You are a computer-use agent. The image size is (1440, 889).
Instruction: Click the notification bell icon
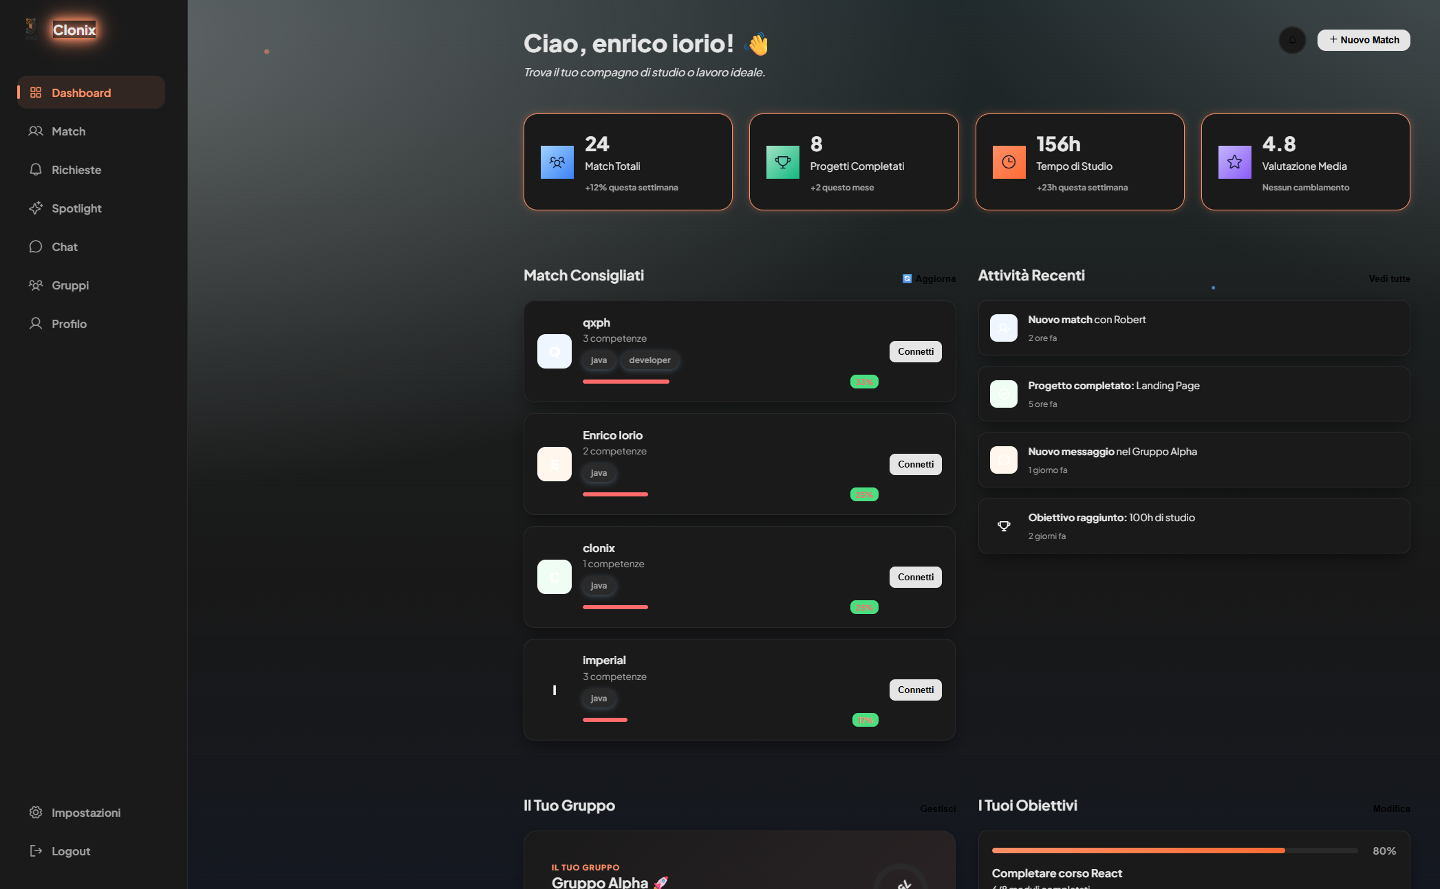pos(1292,40)
